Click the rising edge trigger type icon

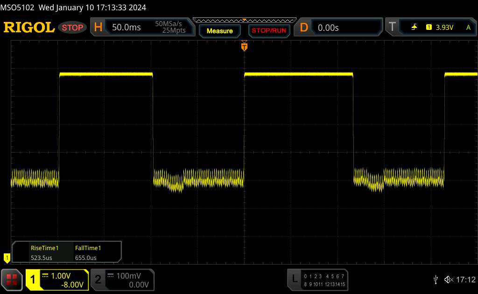click(414, 28)
